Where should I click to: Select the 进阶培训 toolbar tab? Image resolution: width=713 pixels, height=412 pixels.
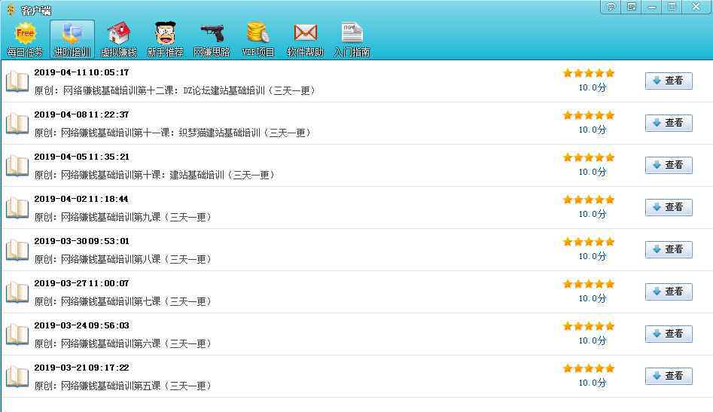pyautogui.click(x=72, y=40)
